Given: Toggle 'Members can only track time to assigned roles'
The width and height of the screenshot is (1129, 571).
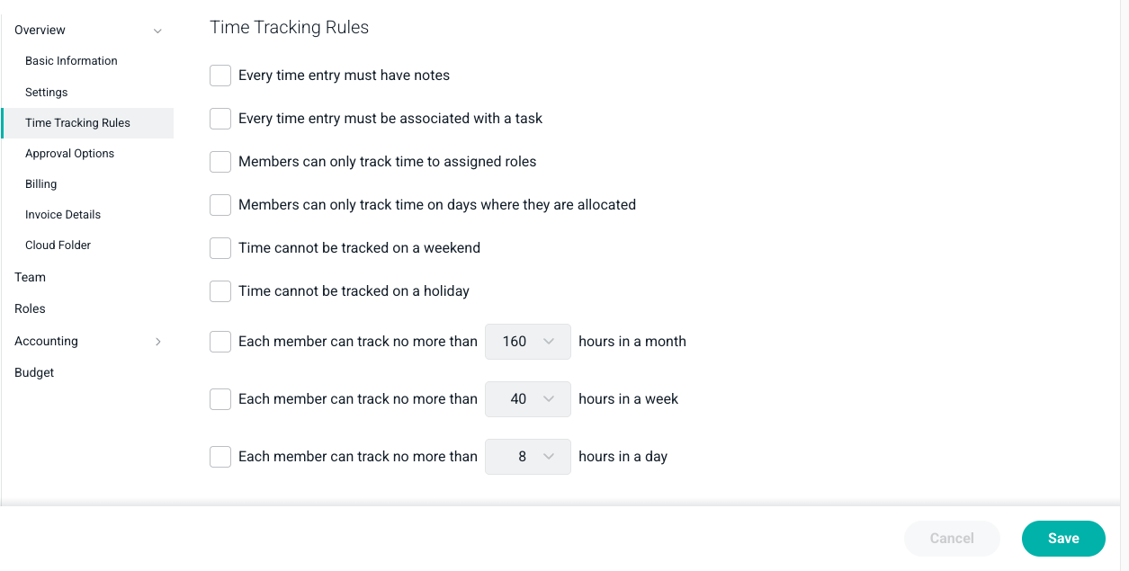Looking at the screenshot, I should pos(220,162).
